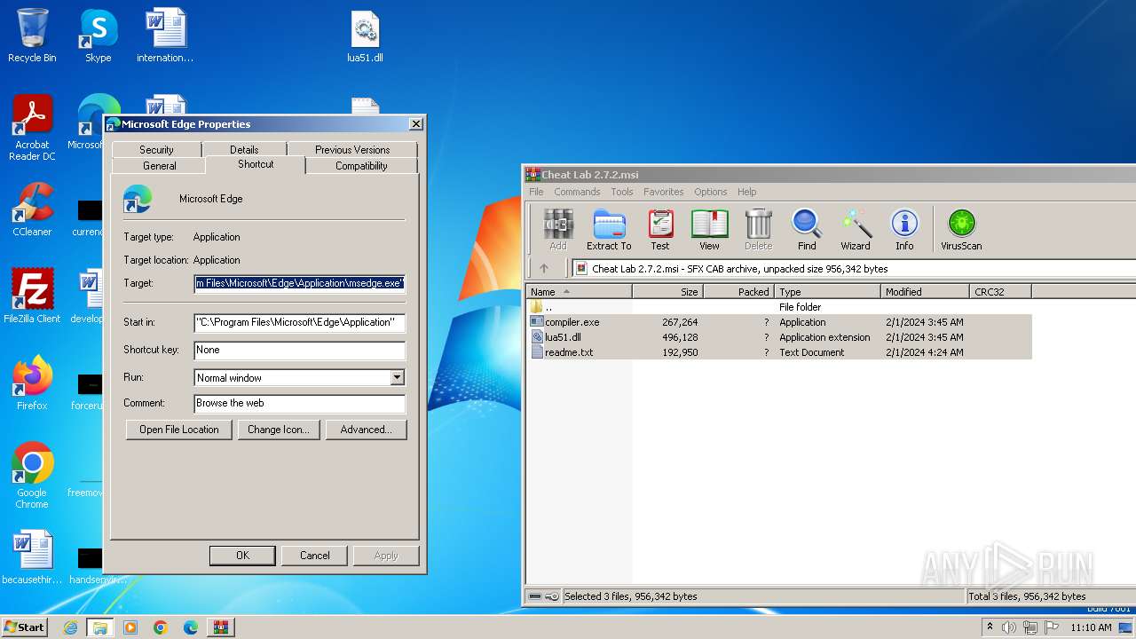This screenshot has height=639, width=1136.
Task: Select lua51.dll desktop file icon
Action: coord(365,37)
